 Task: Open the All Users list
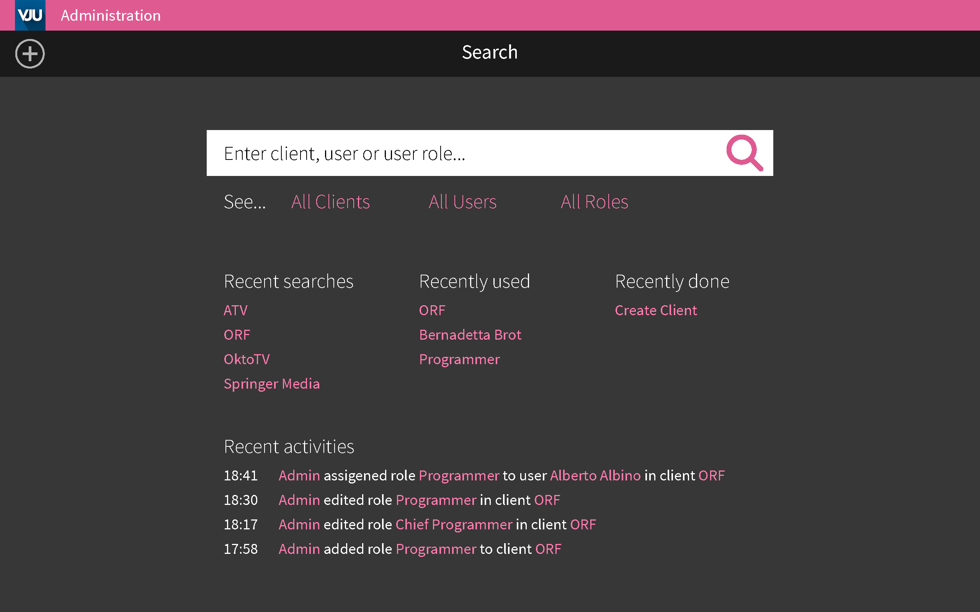pos(462,202)
